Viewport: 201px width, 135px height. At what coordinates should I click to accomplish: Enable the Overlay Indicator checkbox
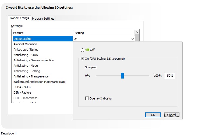pos(87,98)
